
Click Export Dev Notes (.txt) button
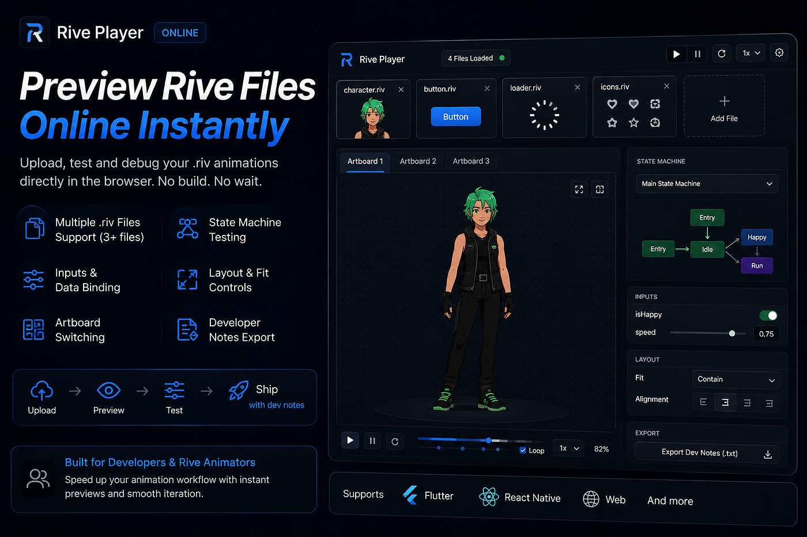tap(707, 453)
